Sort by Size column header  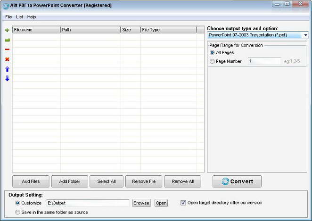tap(131, 30)
